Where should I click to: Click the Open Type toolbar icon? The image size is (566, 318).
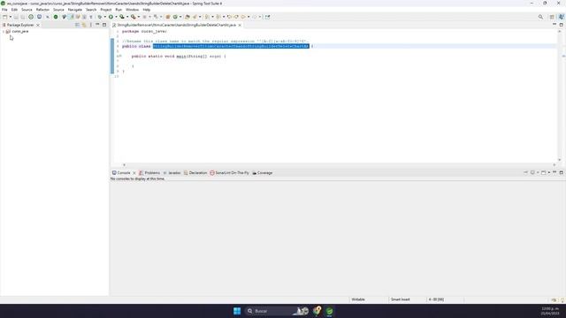(x=187, y=17)
